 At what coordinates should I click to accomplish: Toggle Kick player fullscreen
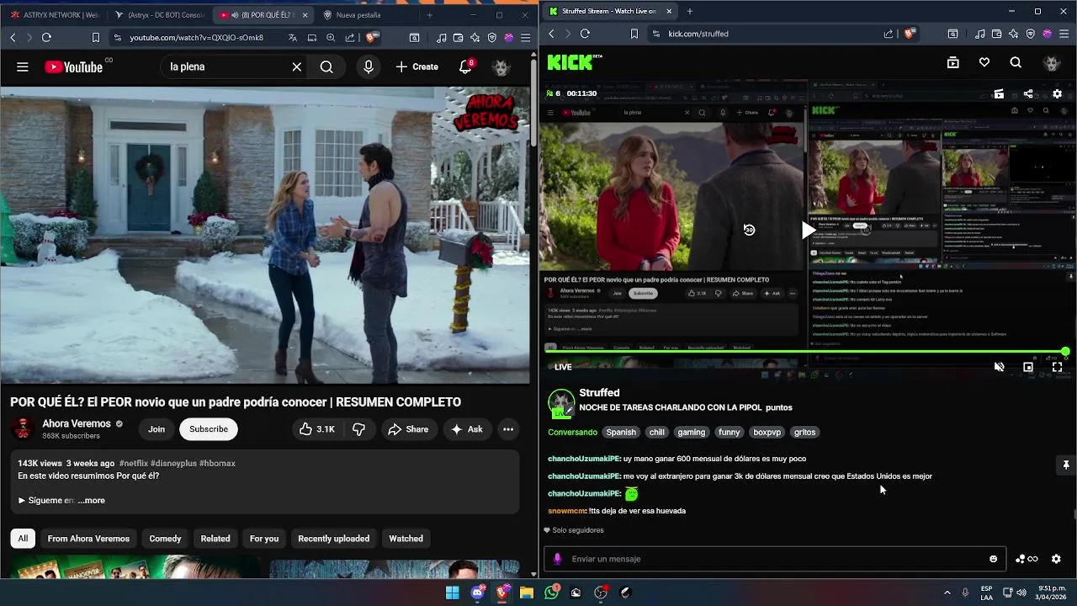(1058, 367)
